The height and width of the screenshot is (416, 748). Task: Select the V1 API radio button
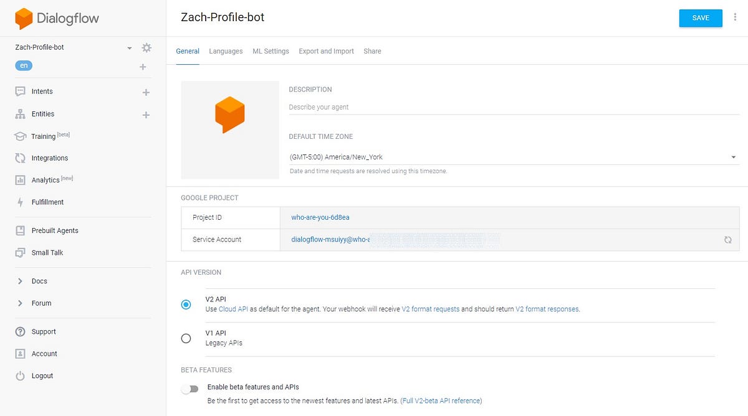[x=186, y=338]
